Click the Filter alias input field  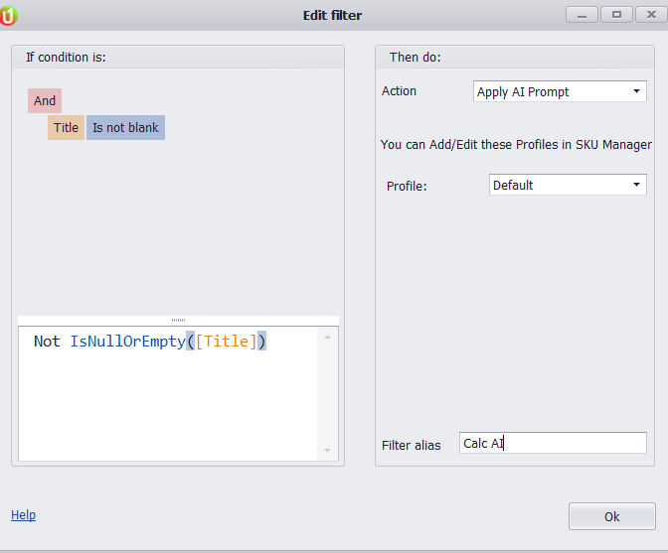coord(553,443)
